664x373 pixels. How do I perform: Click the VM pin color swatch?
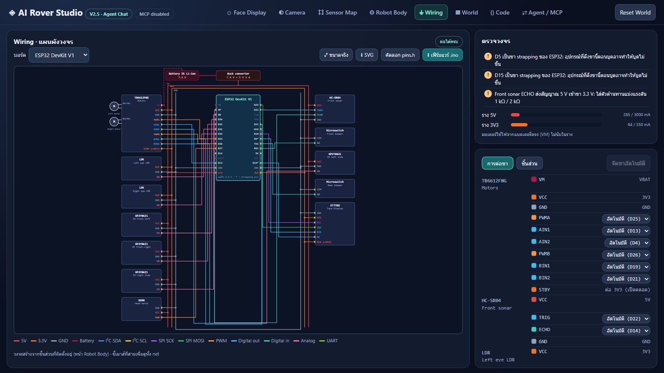click(x=534, y=179)
